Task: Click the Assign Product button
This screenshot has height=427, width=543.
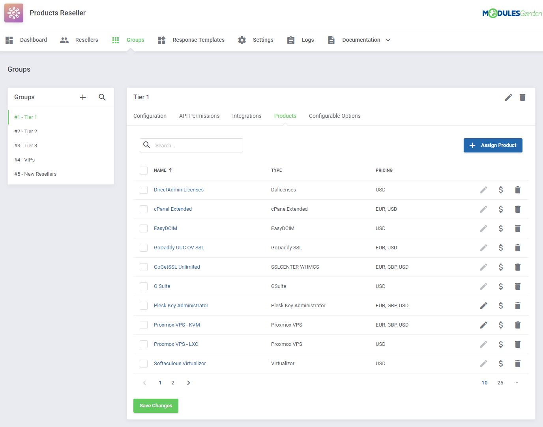Action: click(493, 145)
